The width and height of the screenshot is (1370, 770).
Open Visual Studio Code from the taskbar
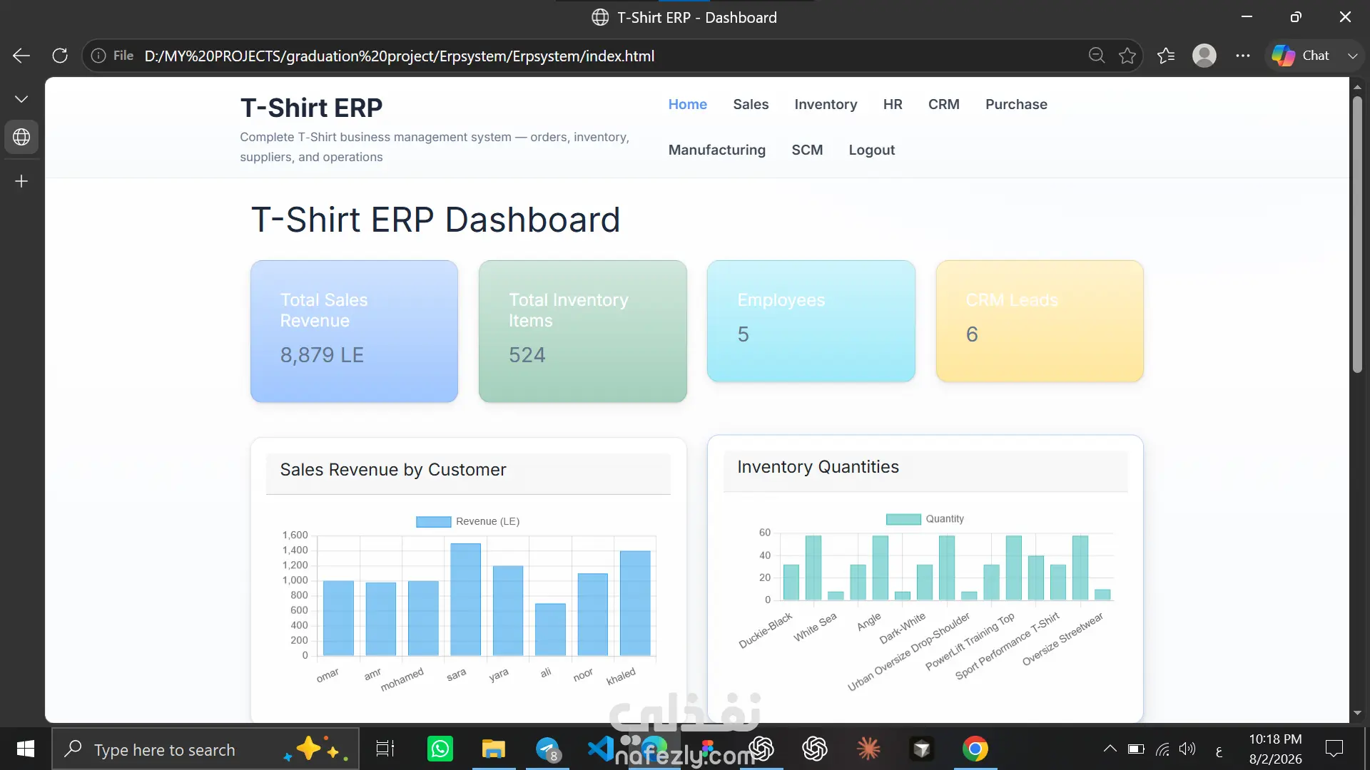pos(601,749)
